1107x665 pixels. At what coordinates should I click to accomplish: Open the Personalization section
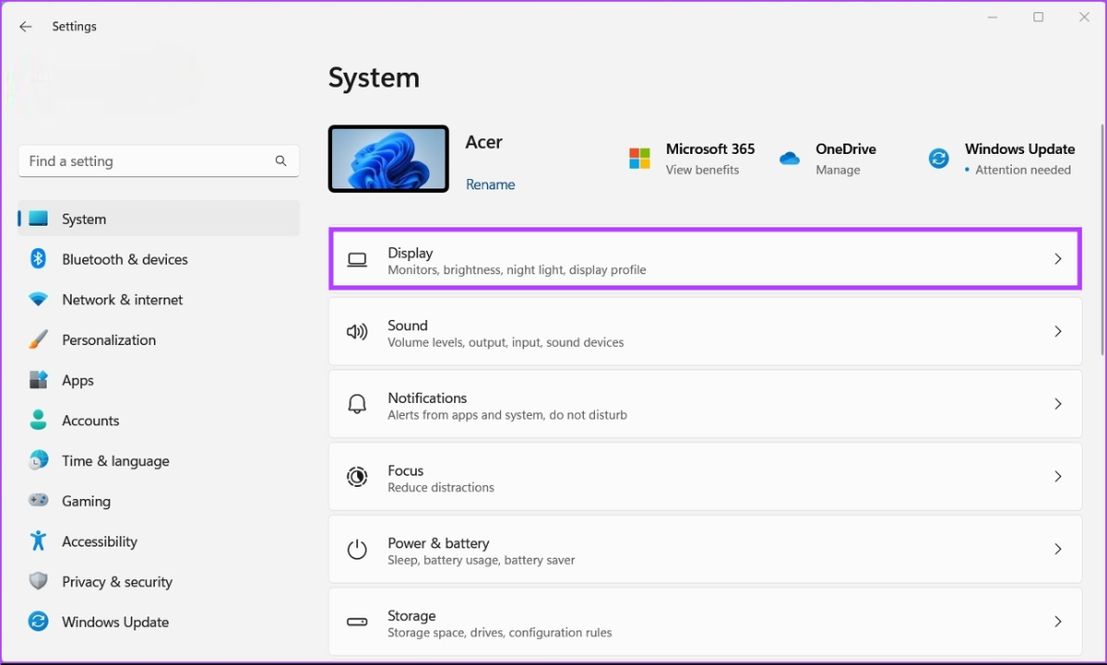click(159, 339)
